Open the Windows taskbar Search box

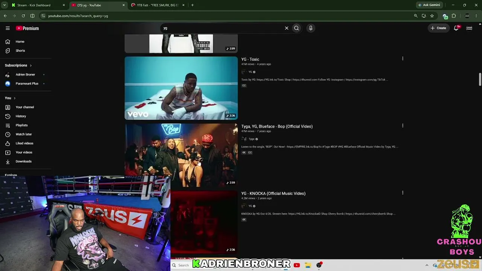[181, 265]
